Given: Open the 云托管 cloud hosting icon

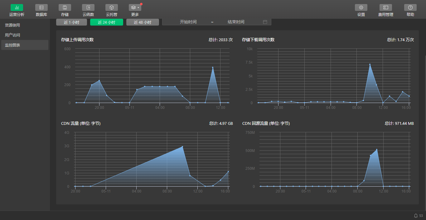Looking at the screenshot, I should [x=112, y=7].
